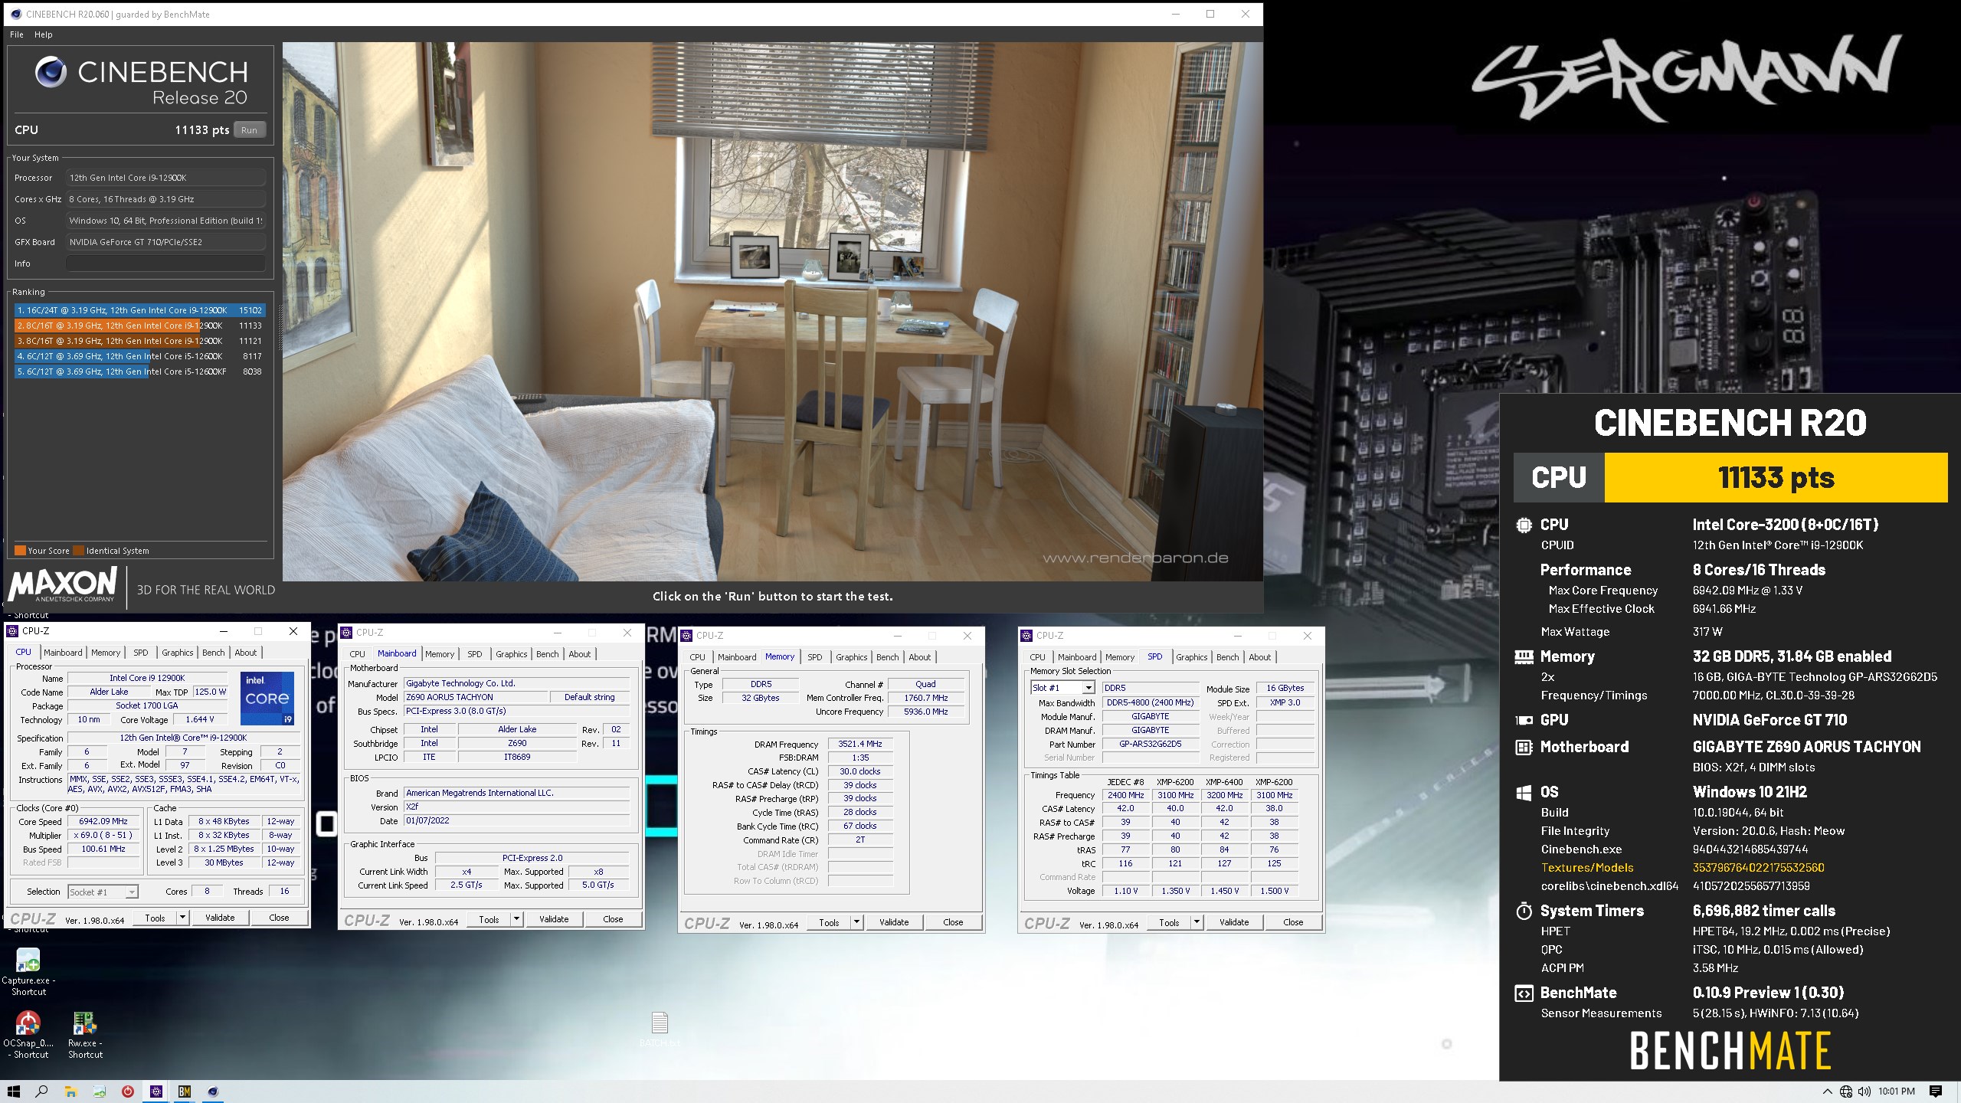The image size is (1961, 1103).
Task: Select ranking row 1 with score 15102
Action: [x=139, y=310]
